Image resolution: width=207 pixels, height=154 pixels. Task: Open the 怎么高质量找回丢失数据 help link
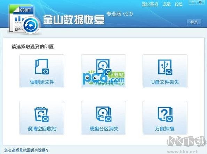27,150
